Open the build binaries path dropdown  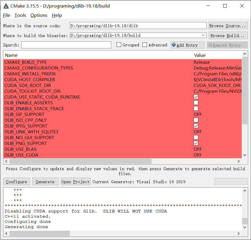click(x=203, y=35)
